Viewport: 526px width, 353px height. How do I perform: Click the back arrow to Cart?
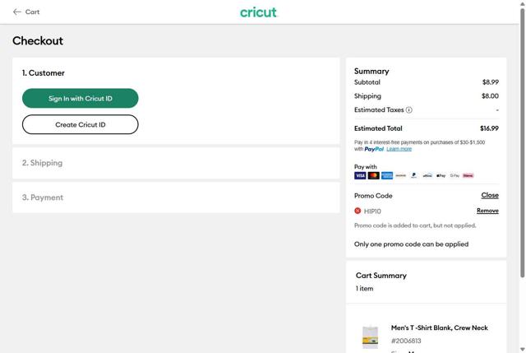click(x=17, y=12)
